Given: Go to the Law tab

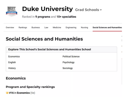Looking at the screenshot, I should click(46, 28).
